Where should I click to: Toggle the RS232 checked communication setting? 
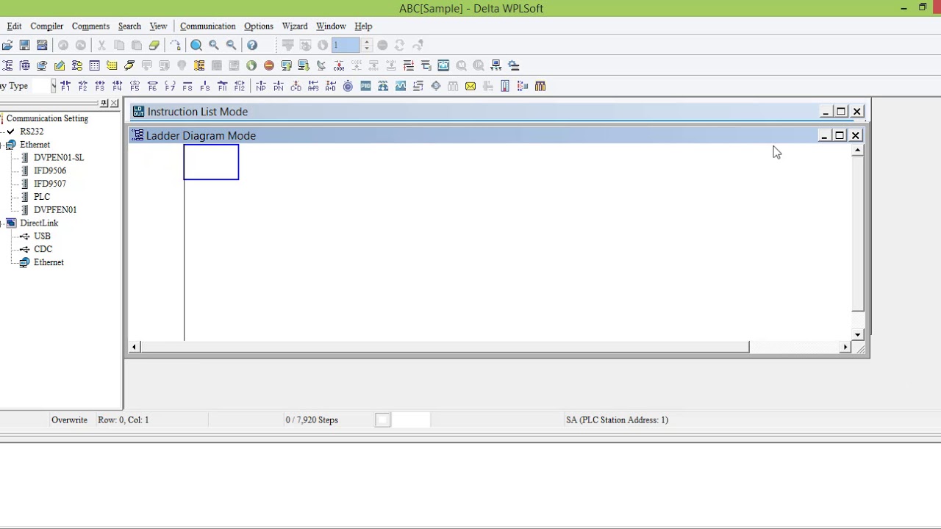tap(10, 132)
